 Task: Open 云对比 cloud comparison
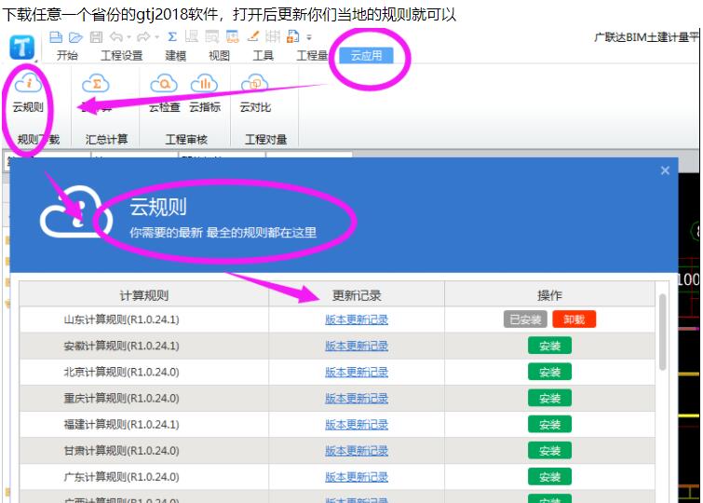coord(255,93)
